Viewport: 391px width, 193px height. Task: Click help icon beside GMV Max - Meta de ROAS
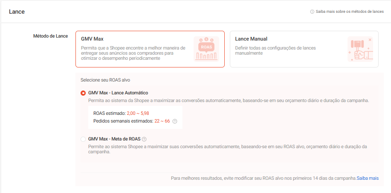144,139
